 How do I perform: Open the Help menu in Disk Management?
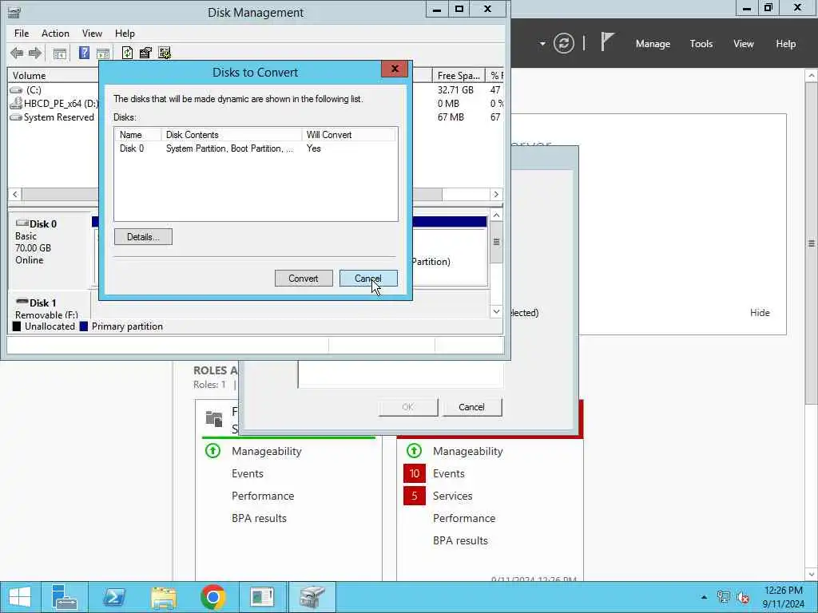click(x=125, y=34)
